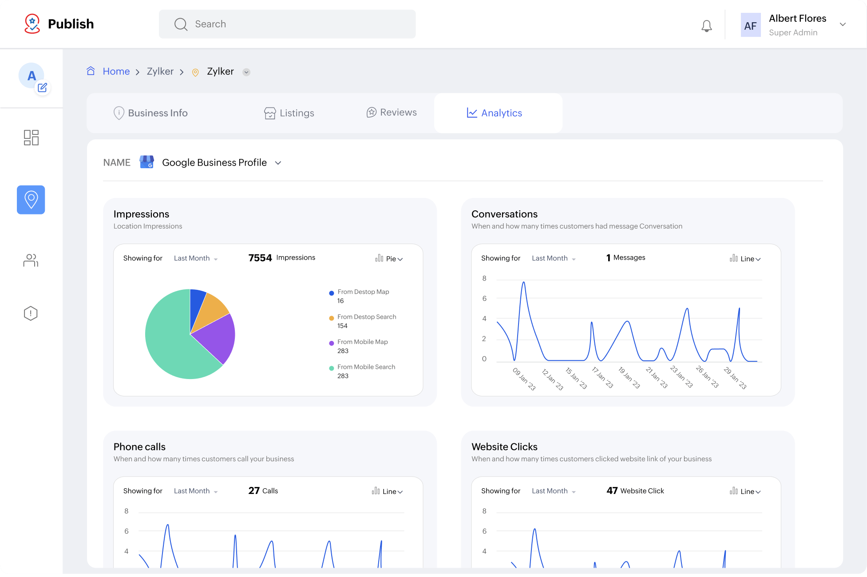This screenshot has height=577, width=867.
Task: Toggle From Mobile Search legend item
Action: (x=362, y=371)
